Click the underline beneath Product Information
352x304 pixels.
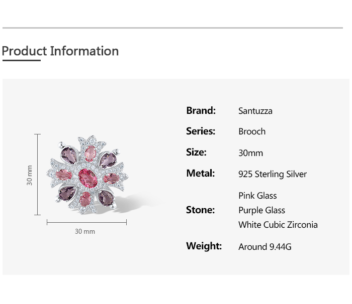21,61
